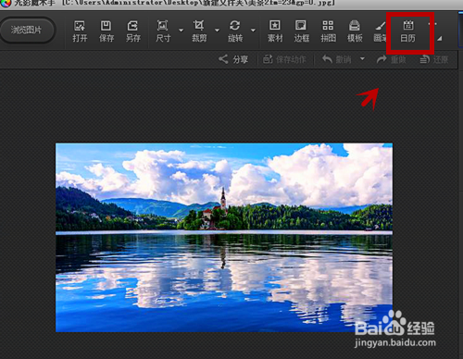This screenshot has height=359, width=463.
Task: Click the 还原 restore button
Action: click(x=434, y=59)
